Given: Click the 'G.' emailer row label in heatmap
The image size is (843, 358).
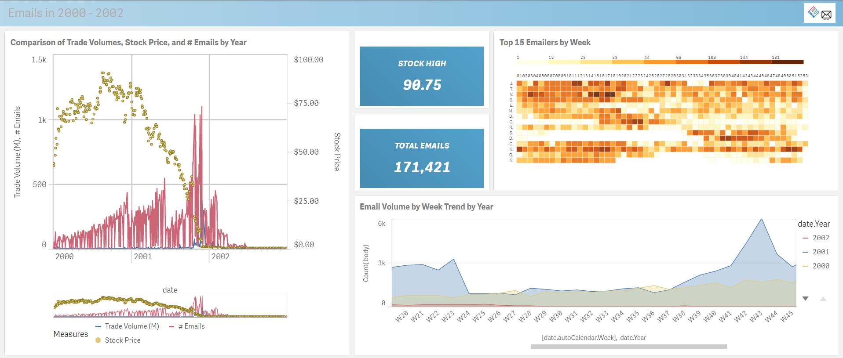Looking at the screenshot, I should click(x=511, y=155).
